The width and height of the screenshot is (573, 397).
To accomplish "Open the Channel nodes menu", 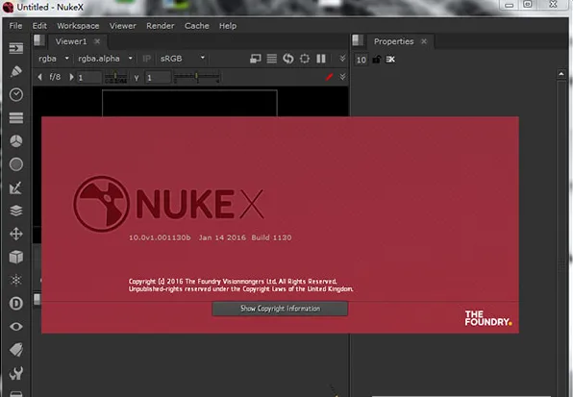I will 16,118.
